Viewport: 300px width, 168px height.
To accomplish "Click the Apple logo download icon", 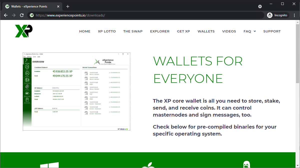I will (x=148, y=165).
